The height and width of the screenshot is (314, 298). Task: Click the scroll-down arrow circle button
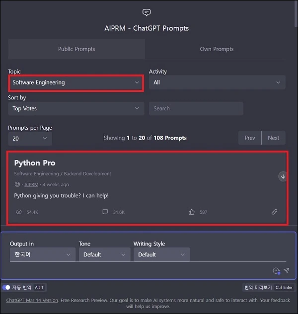point(283,176)
